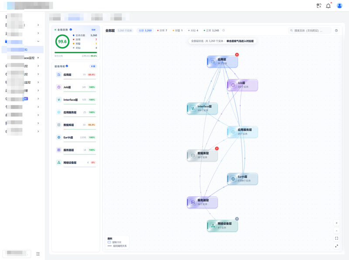Image resolution: width=349 pixels, height=260 pixels.
Task: Click 0% badge on 网络设备层 row
Action: (x=93, y=162)
